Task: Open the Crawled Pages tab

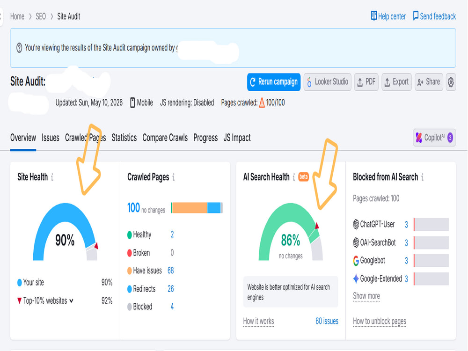Action: click(85, 138)
